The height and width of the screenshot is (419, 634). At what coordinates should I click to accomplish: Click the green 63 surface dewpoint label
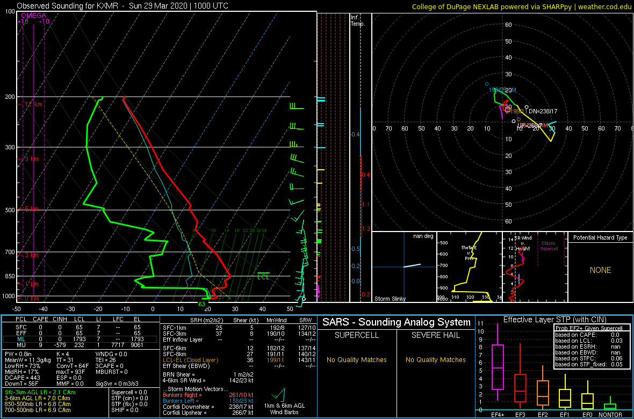[202, 304]
